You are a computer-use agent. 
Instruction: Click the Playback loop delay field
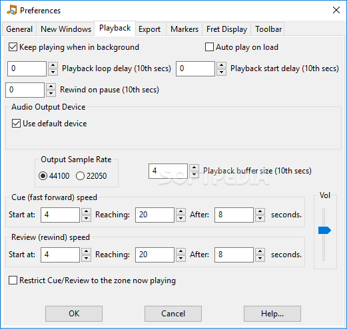(27, 68)
